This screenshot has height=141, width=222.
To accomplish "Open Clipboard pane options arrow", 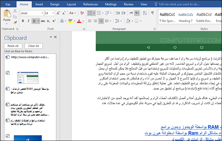I will 51,37.
